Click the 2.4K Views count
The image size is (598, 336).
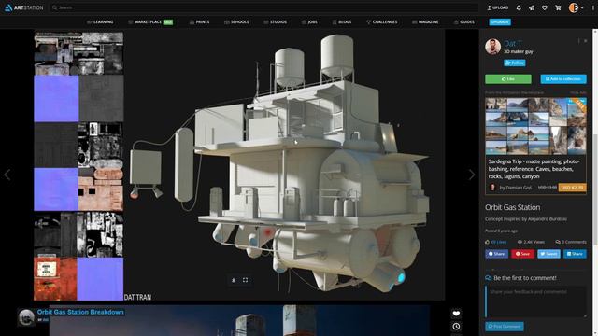point(531,242)
